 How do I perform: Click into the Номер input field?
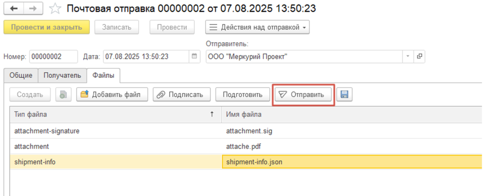pyautogui.click(x=53, y=57)
